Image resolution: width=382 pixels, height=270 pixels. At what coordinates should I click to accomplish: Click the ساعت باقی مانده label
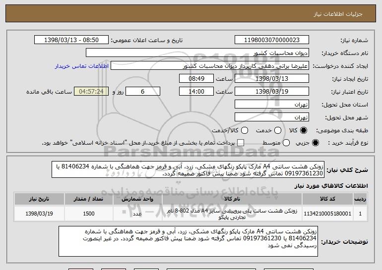coord(49,92)
